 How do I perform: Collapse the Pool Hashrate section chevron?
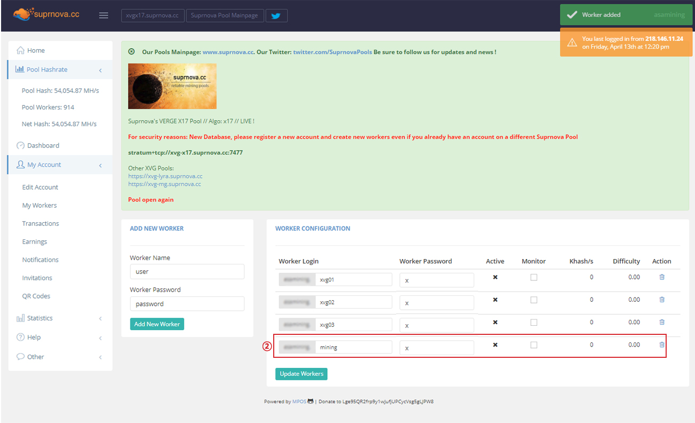[101, 70]
